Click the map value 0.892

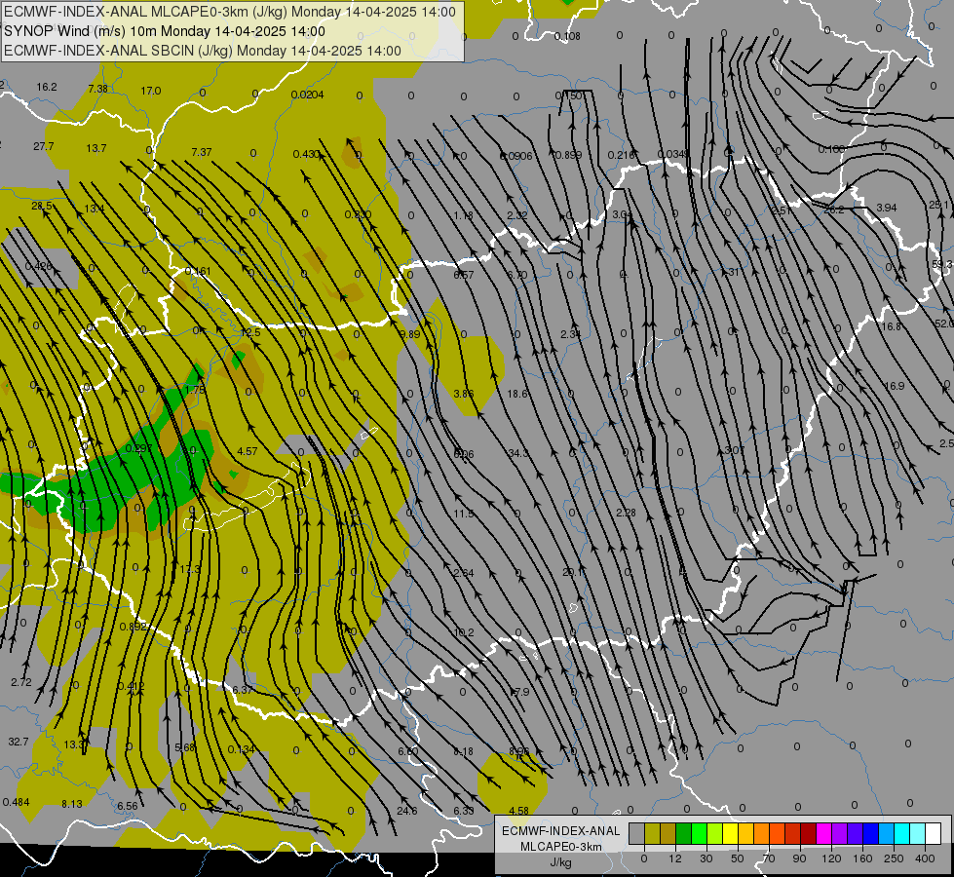132,627
